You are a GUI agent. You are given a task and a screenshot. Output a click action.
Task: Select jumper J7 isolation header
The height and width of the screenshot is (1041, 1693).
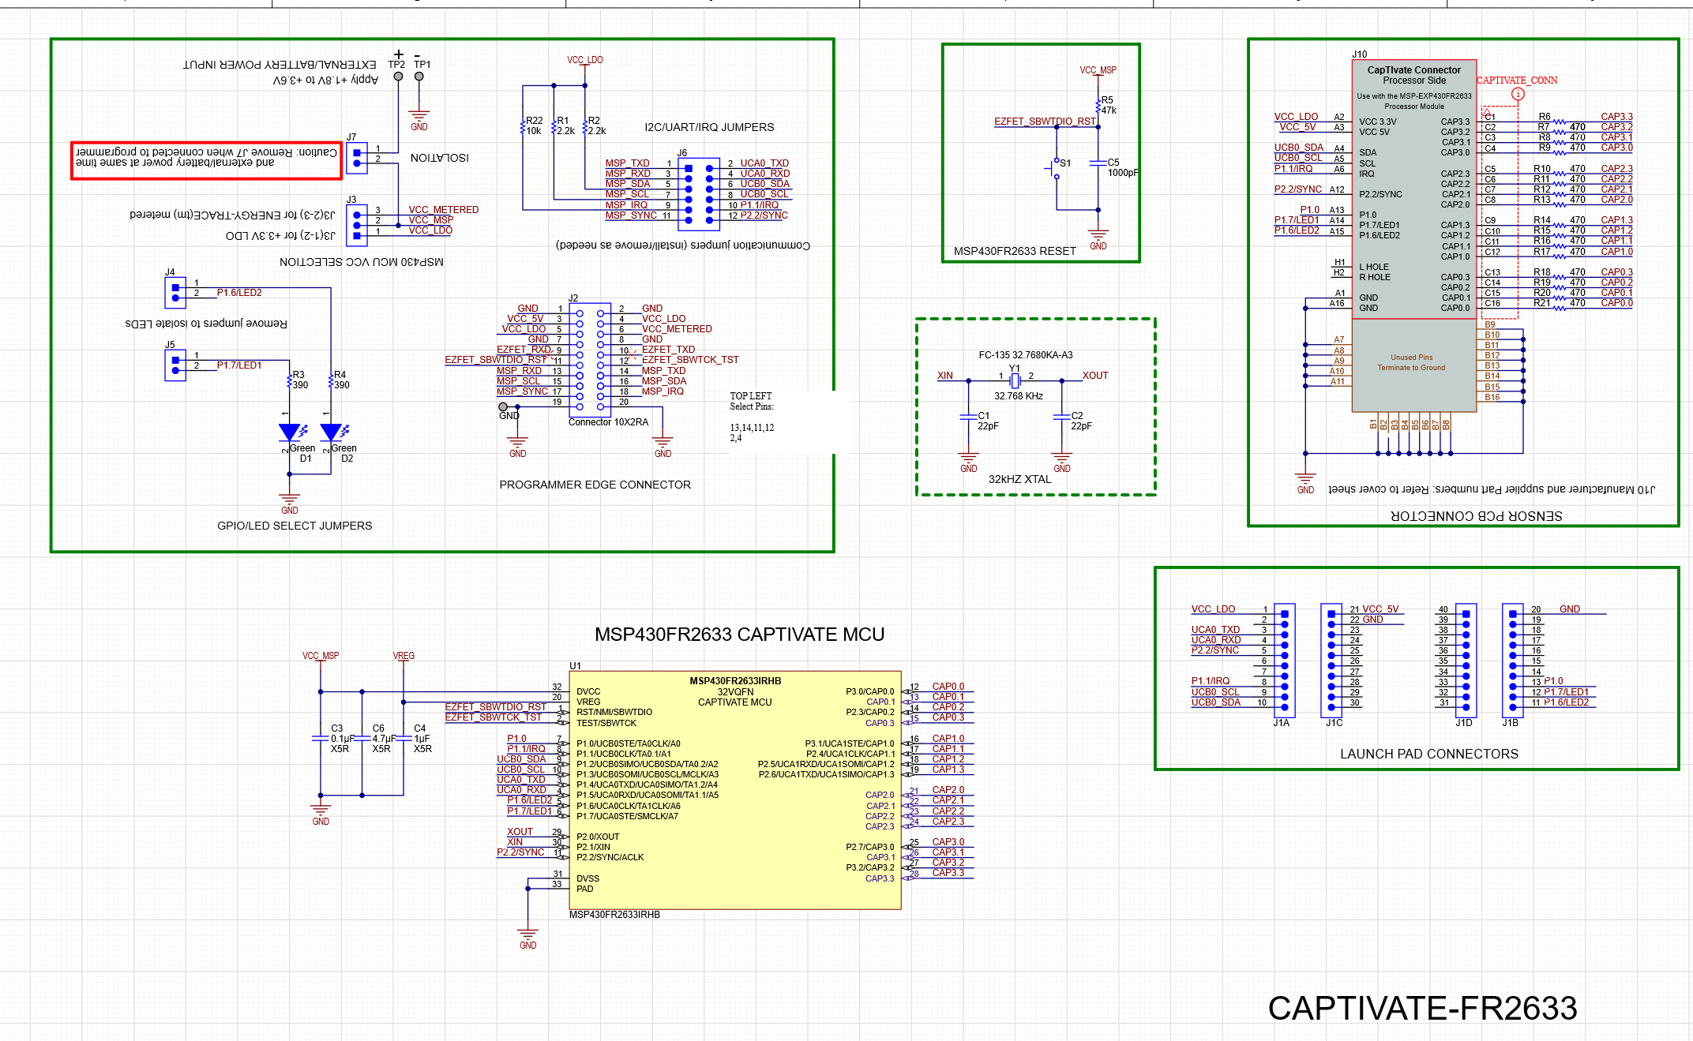pyautogui.click(x=356, y=158)
